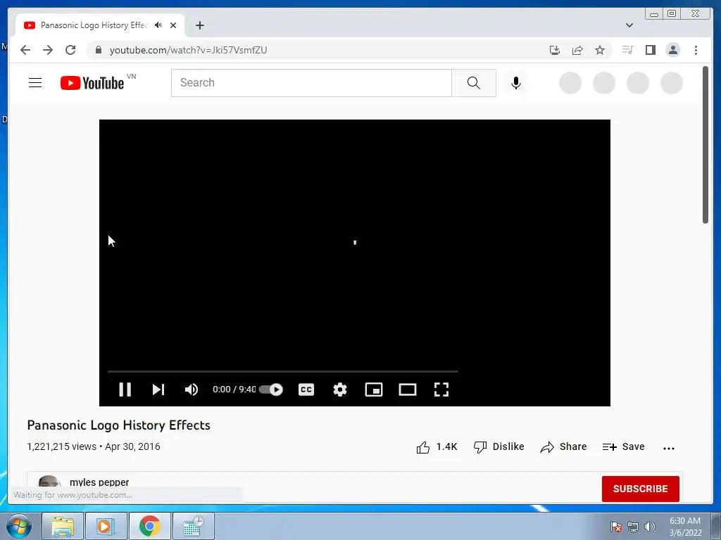Install YouTube app icon in address bar
The image size is (721, 540).
tap(555, 50)
